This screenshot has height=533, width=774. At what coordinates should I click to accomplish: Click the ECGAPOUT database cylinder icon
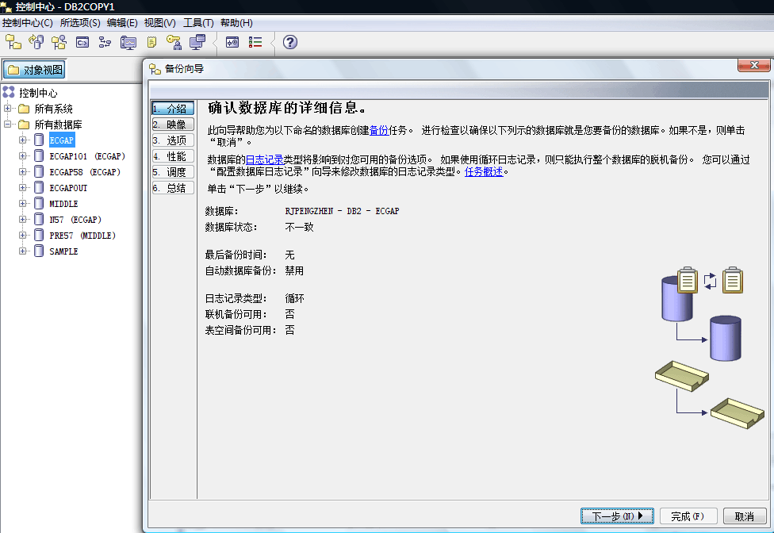39,187
